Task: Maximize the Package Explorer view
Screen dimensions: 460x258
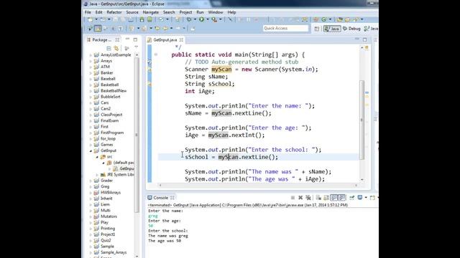Action: 135,39
